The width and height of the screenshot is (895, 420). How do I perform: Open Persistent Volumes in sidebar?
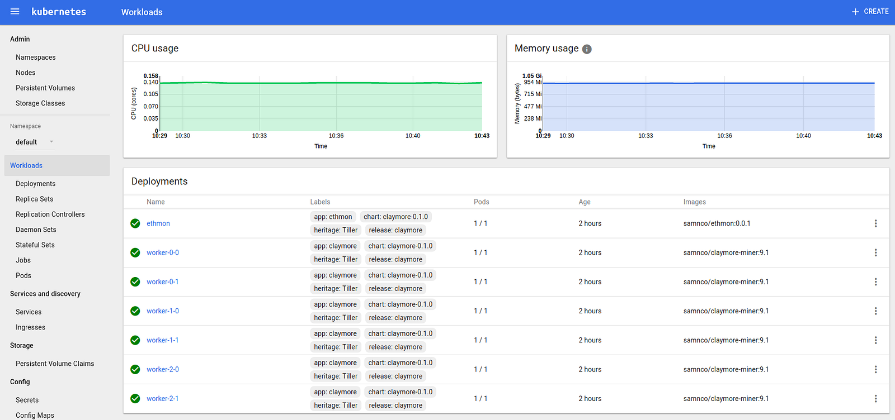[45, 88]
